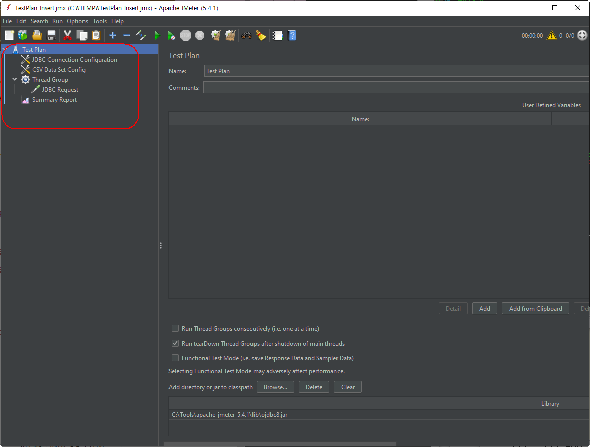Select the JDBC Request tree node
The image size is (590, 447).
pyautogui.click(x=60, y=90)
